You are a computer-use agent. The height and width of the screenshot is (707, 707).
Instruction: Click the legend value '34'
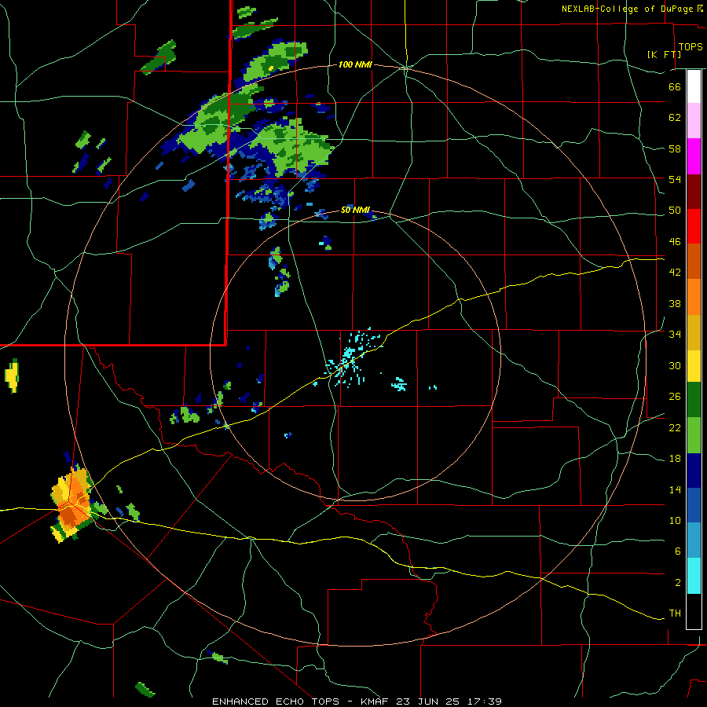point(675,334)
